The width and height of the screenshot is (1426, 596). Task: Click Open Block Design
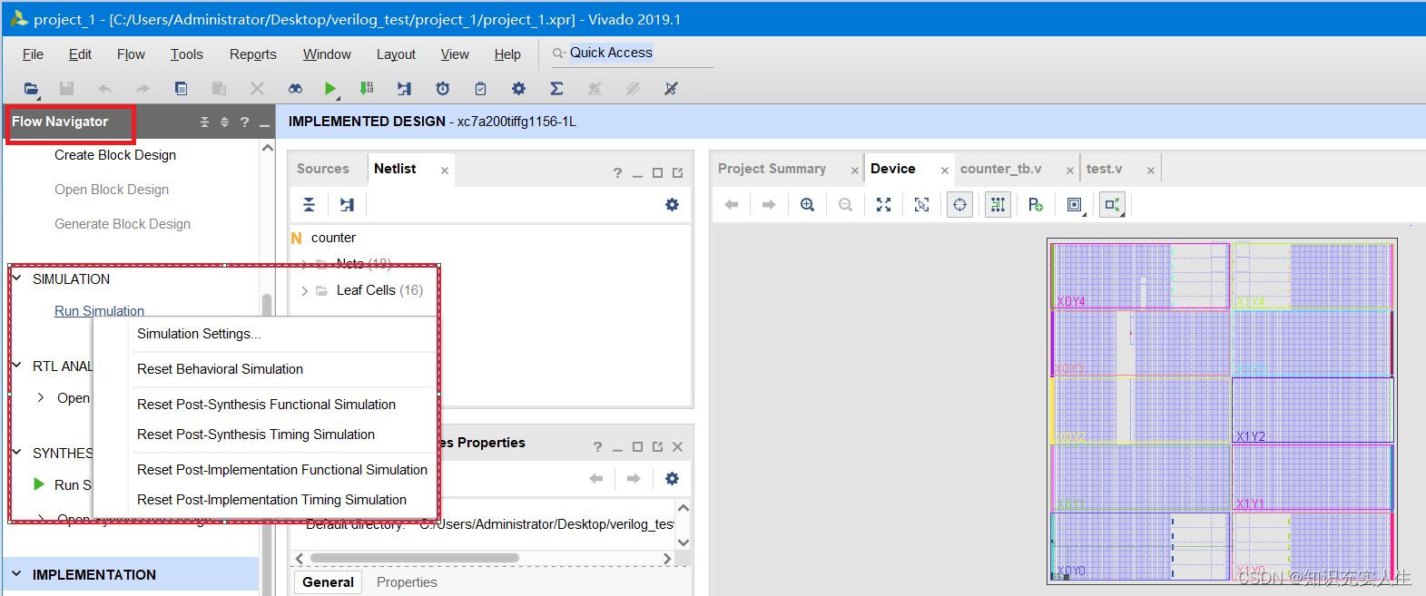pos(112,190)
